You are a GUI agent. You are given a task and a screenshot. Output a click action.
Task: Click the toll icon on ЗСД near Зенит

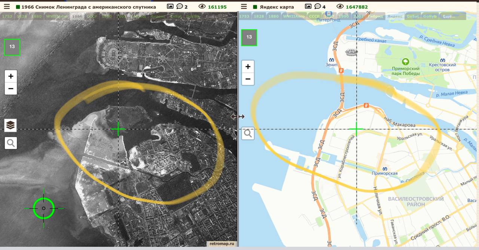[341, 70]
